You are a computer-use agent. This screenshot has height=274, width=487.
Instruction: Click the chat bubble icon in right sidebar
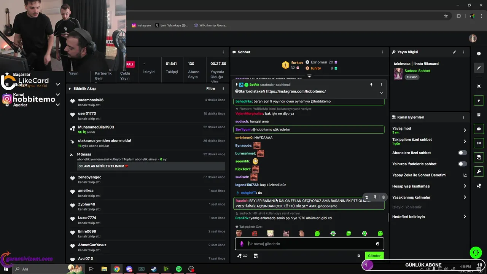coord(479,129)
